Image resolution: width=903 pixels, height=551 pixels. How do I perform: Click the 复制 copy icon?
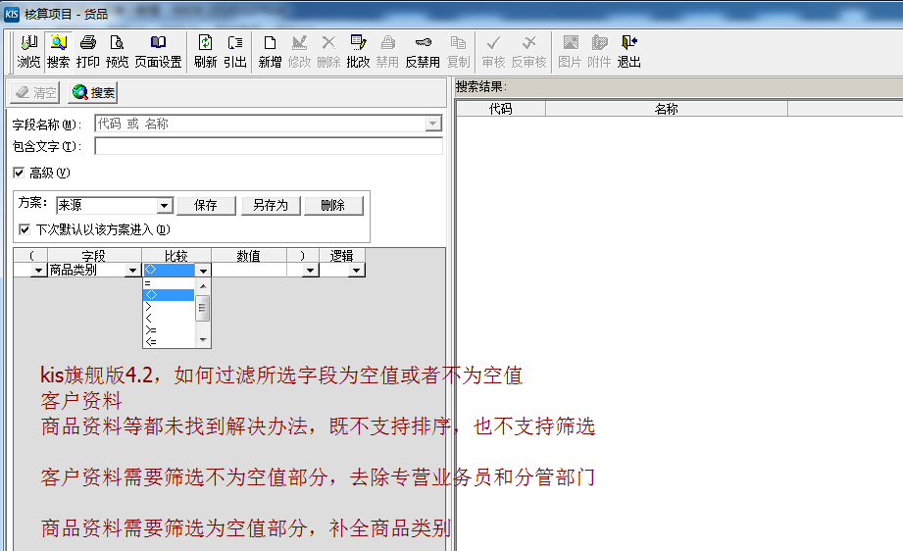459,51
